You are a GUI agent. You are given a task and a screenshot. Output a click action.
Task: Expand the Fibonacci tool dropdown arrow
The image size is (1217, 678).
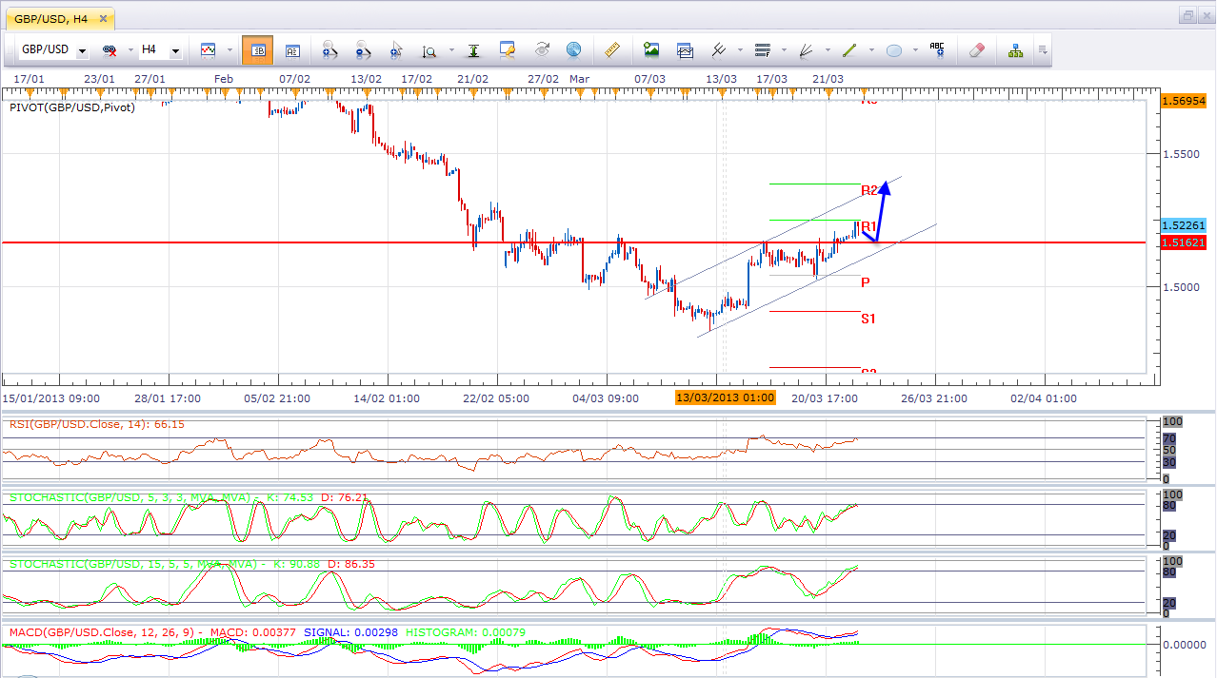[783, 50]
